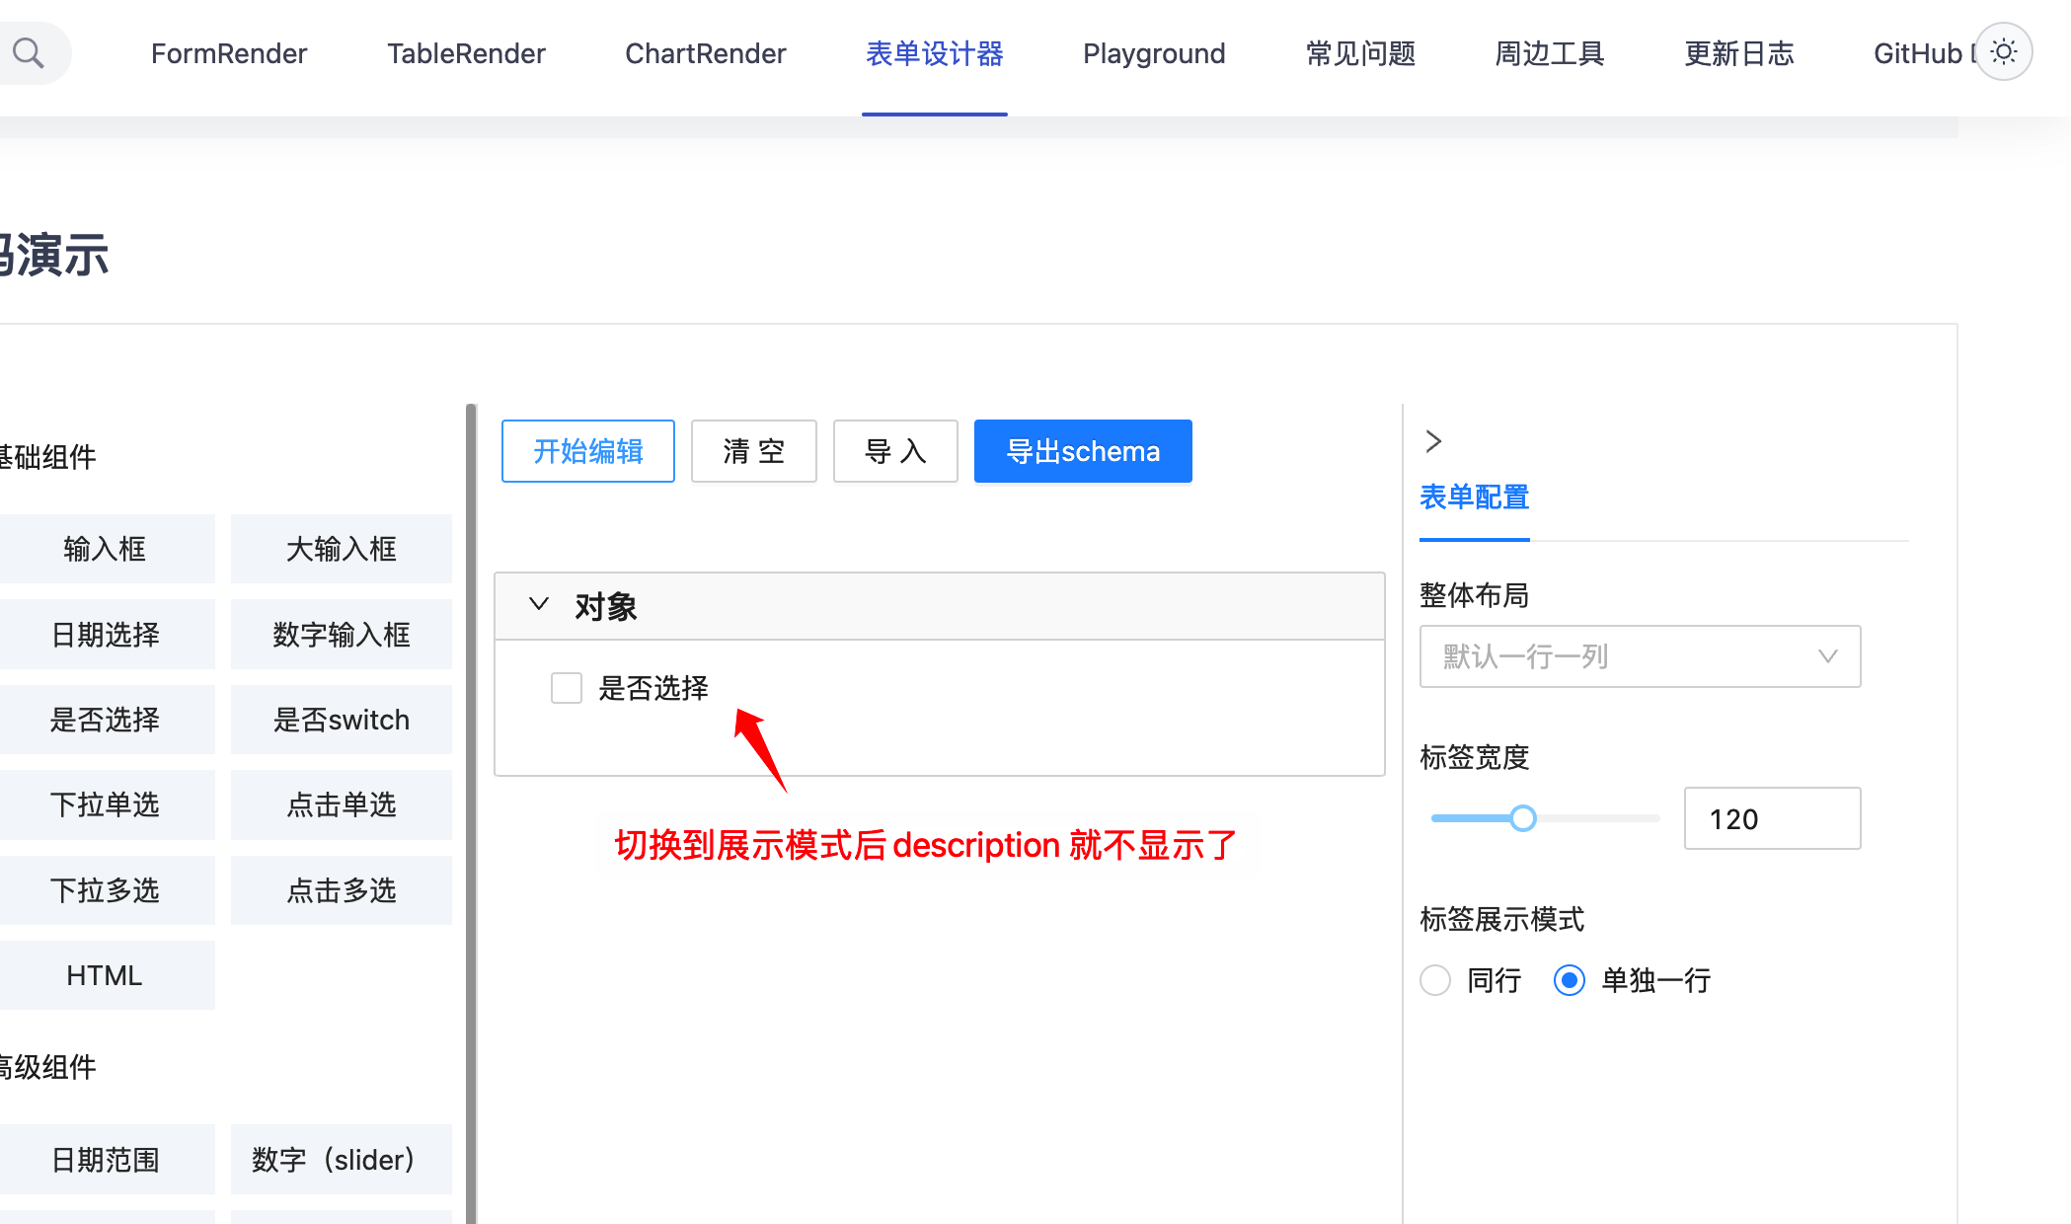Open the GitHub link
This screenshot has width=2071, height=1224.
click(x=1918, y=53)
